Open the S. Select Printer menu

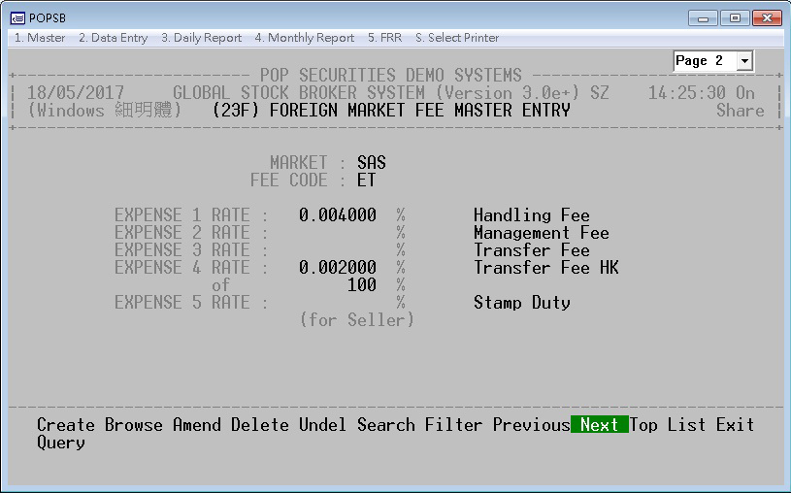(457, 38)
